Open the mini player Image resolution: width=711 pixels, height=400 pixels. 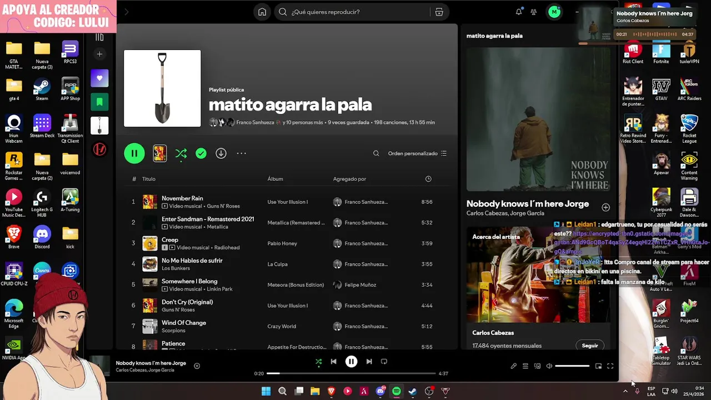point(598,366)
